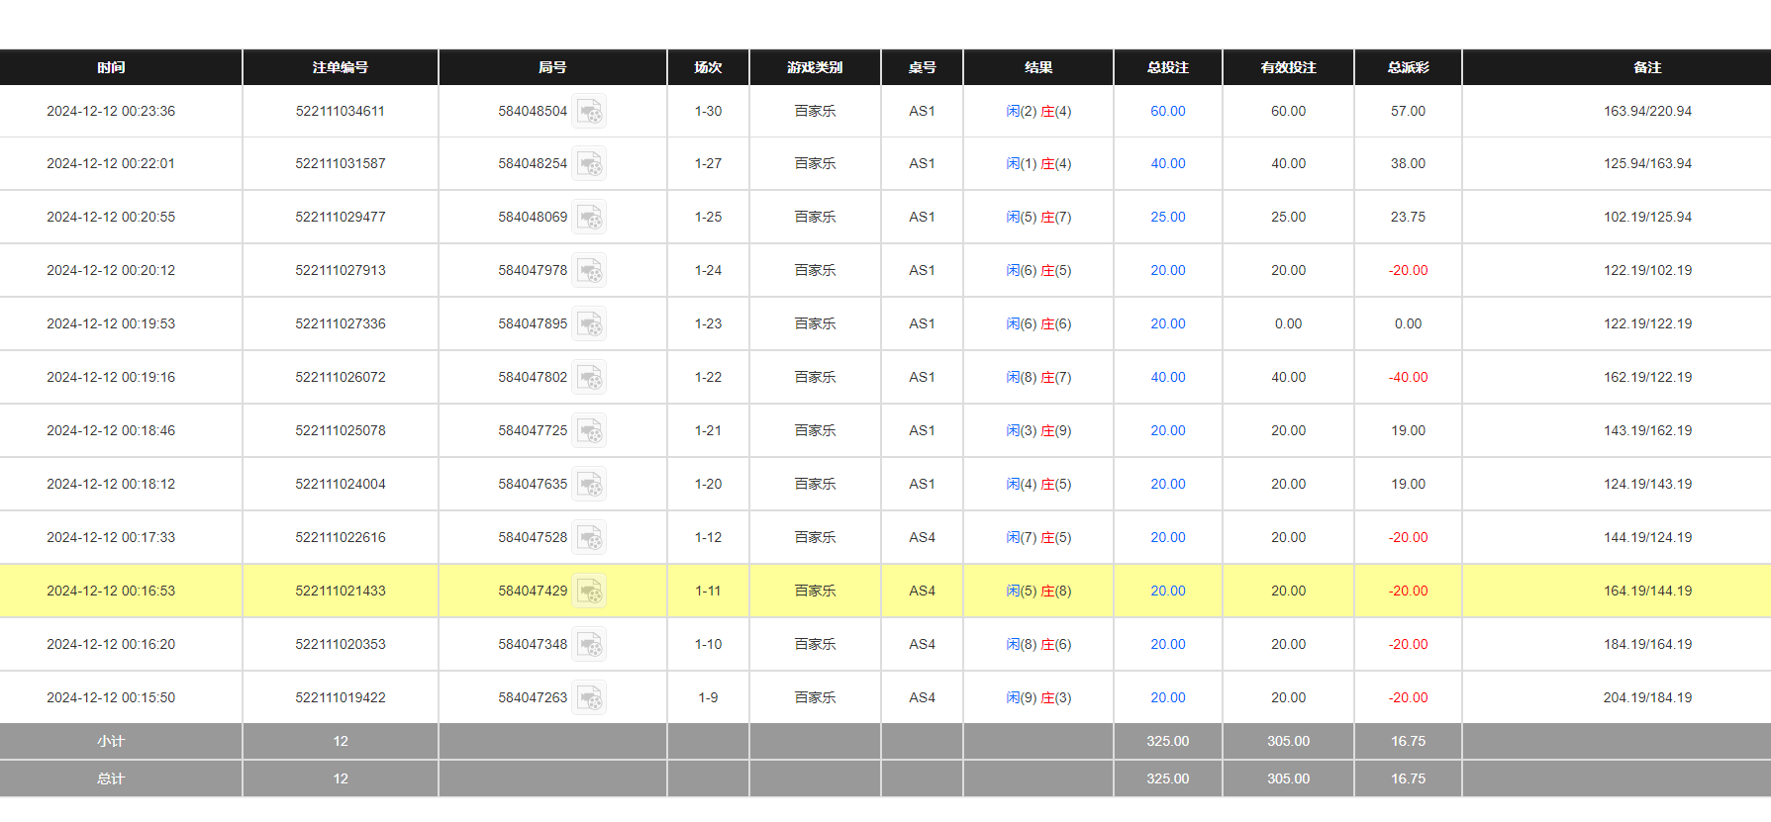
Task: Select the 注单编号 column header
Action: pyautogui.click(x=340, y=67)
